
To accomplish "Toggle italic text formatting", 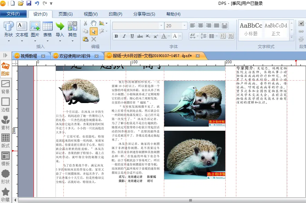I will coord(124,36).
